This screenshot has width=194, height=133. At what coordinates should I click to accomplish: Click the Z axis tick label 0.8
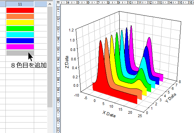(x=73, y=50)
